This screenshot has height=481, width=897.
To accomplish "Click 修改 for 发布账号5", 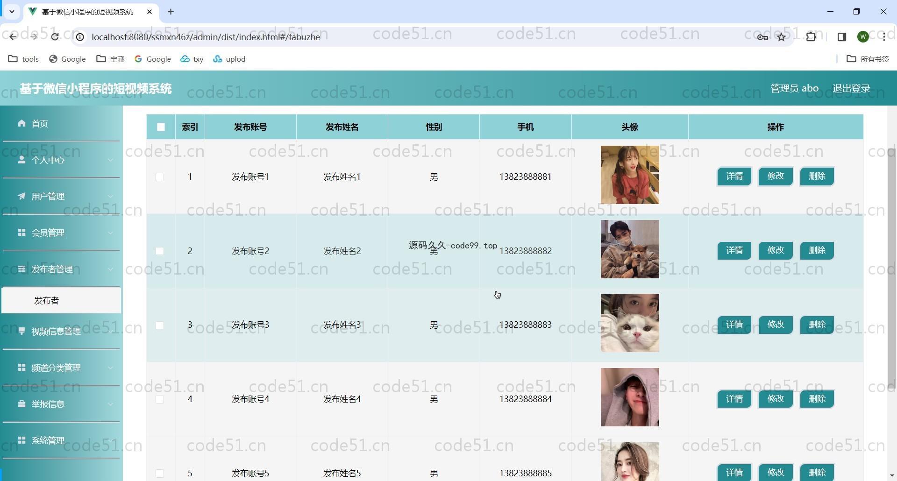I will coord(776,473).
